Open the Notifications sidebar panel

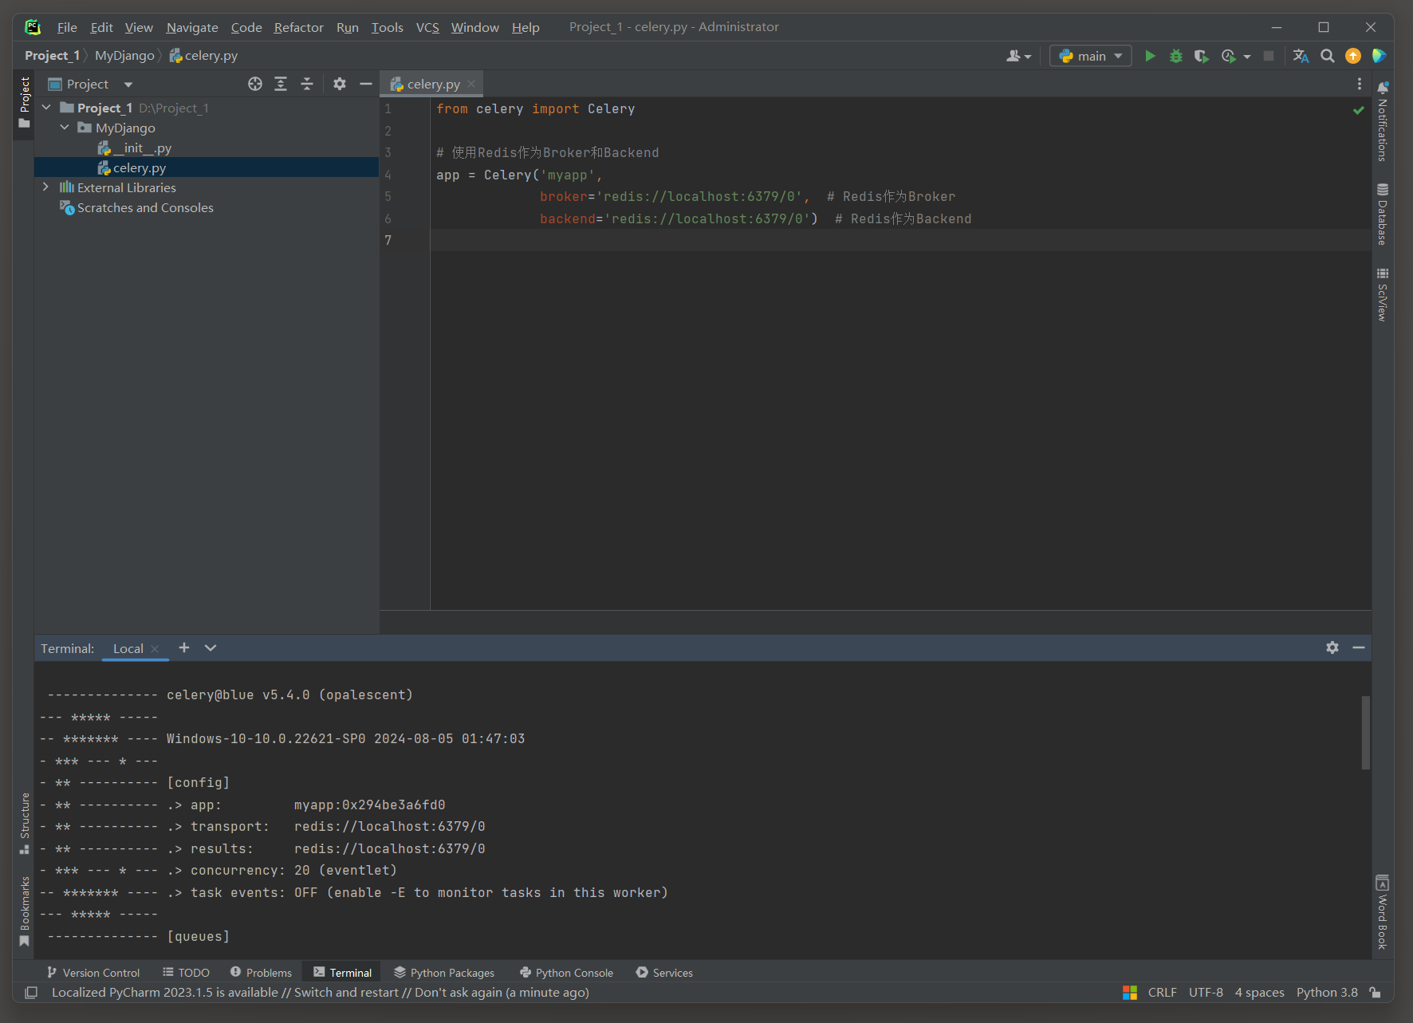pos(1383,120)
